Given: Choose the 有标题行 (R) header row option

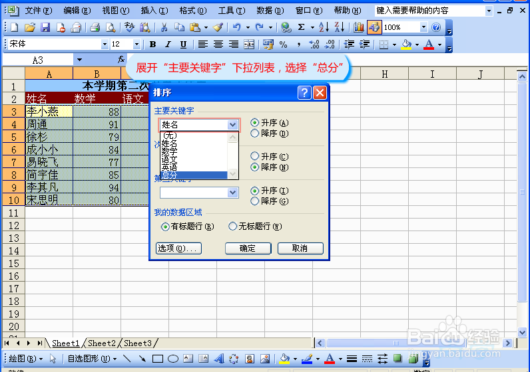Looking at the screenshot, I should tap(165, 227).
